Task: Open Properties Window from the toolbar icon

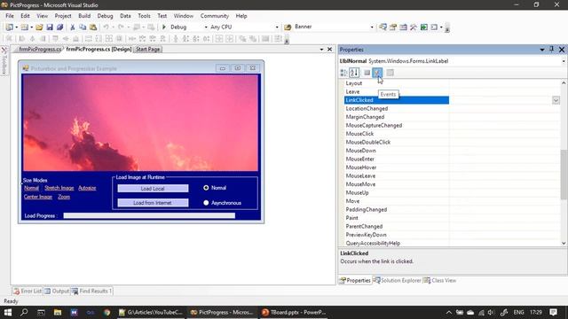Action: tap(393, 27)
